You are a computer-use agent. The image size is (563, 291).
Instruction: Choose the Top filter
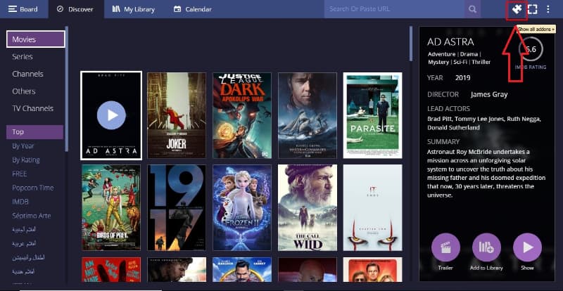[34, 132]
